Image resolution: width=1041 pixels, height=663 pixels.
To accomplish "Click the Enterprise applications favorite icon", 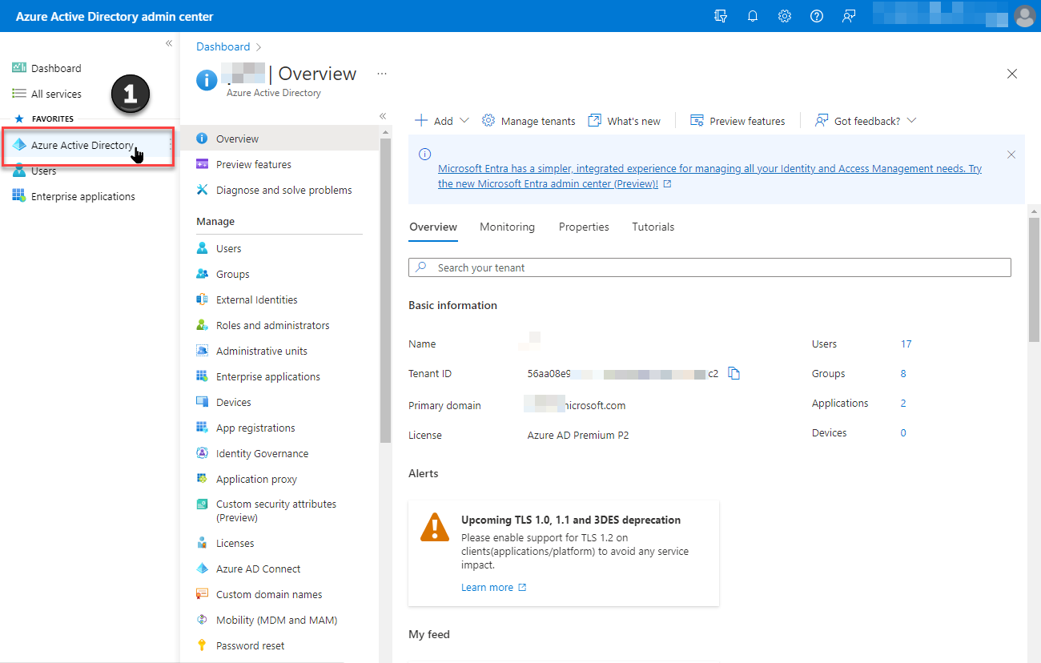I will [x=19, y=196].
